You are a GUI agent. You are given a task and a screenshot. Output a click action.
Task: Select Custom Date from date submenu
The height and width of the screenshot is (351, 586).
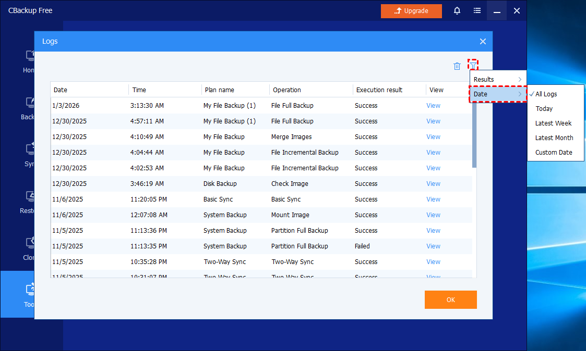tap(553, 153)
